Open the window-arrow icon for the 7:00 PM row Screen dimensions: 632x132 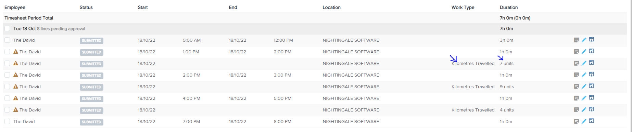592,121
